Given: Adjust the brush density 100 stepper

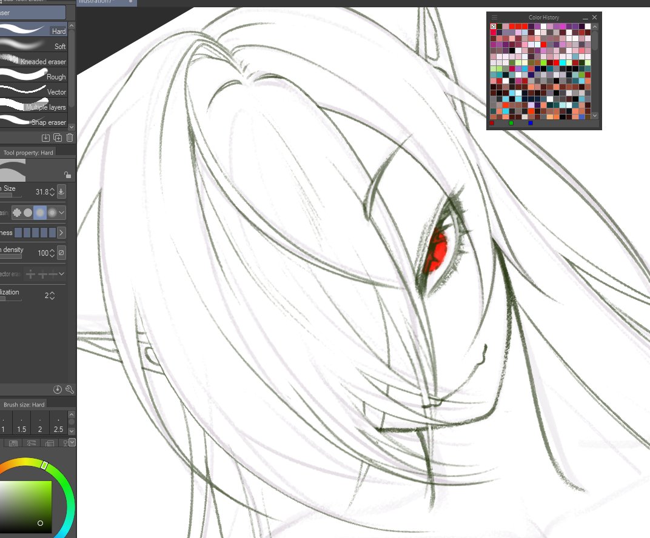Looking at the screenshot, I should [52, 253].
